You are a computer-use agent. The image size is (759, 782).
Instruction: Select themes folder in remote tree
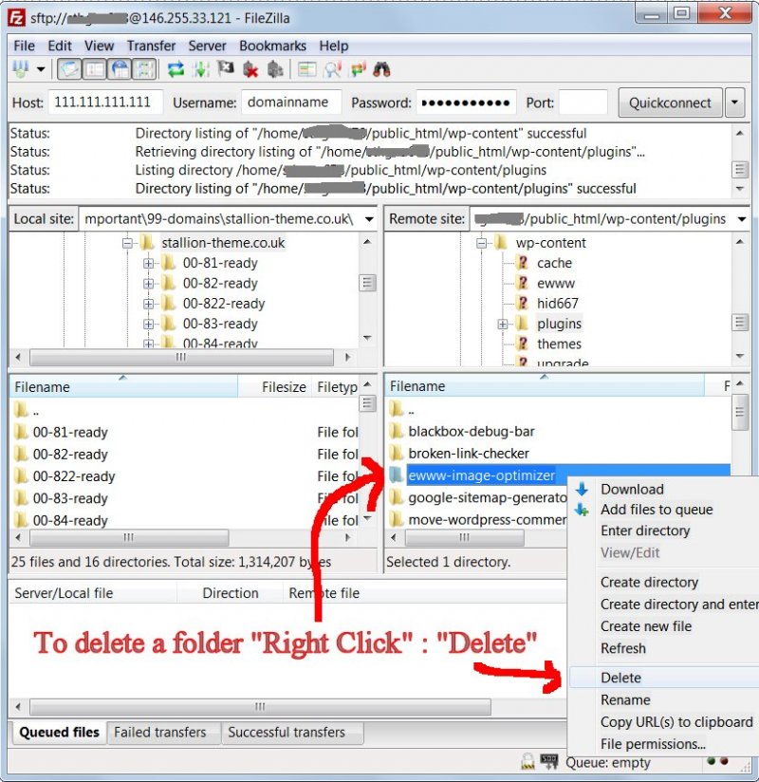click(x=559, y=344)
